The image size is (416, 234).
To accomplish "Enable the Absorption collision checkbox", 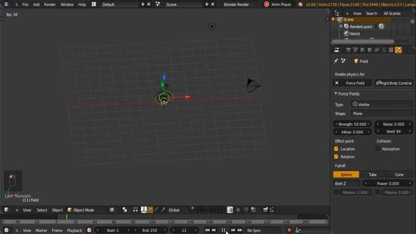I will (378, 149).
